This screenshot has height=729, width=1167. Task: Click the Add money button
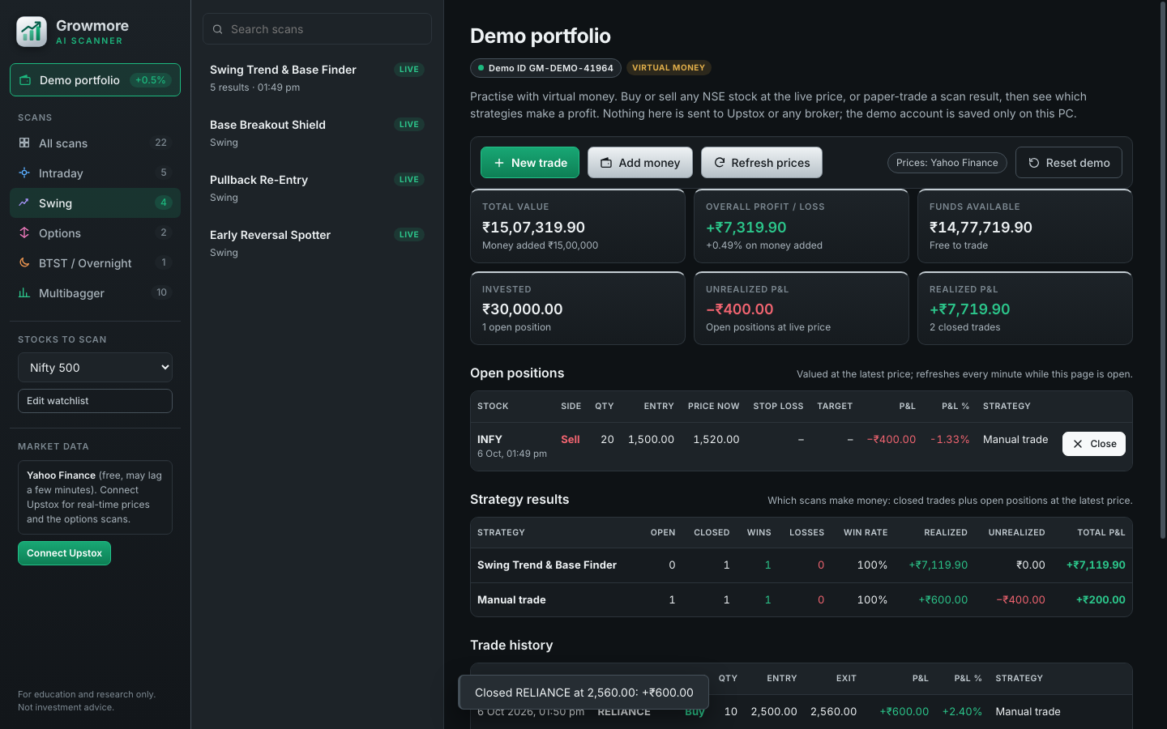click(x=640, y=163)
